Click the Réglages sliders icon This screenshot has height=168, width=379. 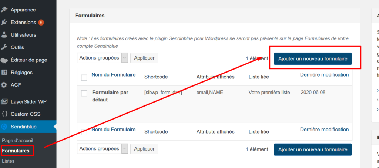[x=4, y=72]
